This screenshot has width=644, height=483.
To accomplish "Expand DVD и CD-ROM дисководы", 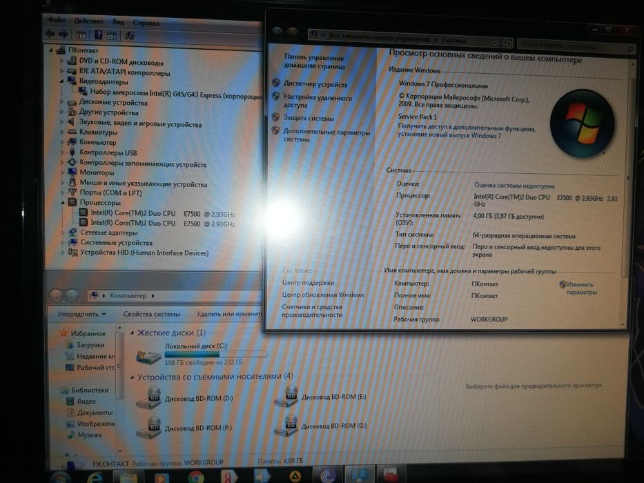I will pyautogui.click(x=61, y=61).
